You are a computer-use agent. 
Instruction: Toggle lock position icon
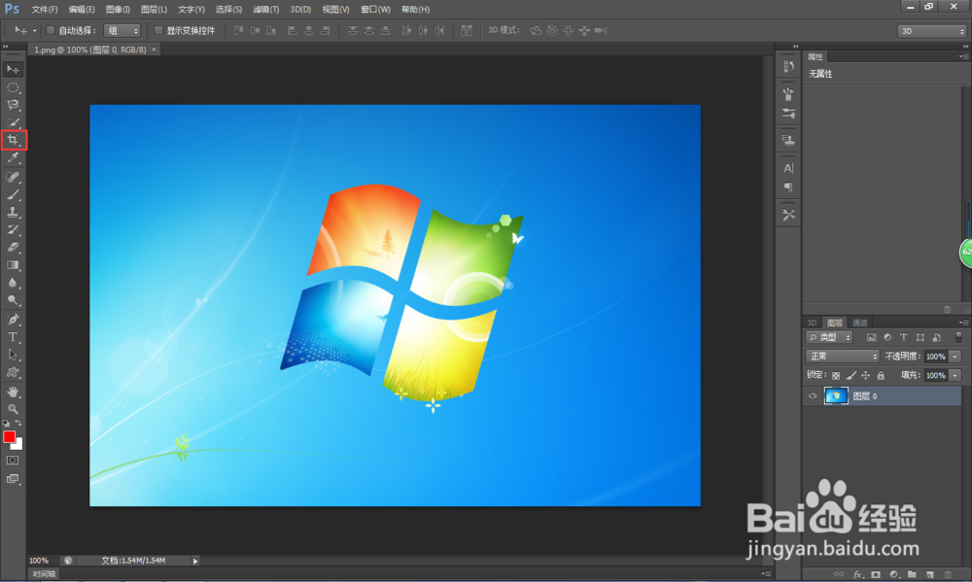[866, 376]
